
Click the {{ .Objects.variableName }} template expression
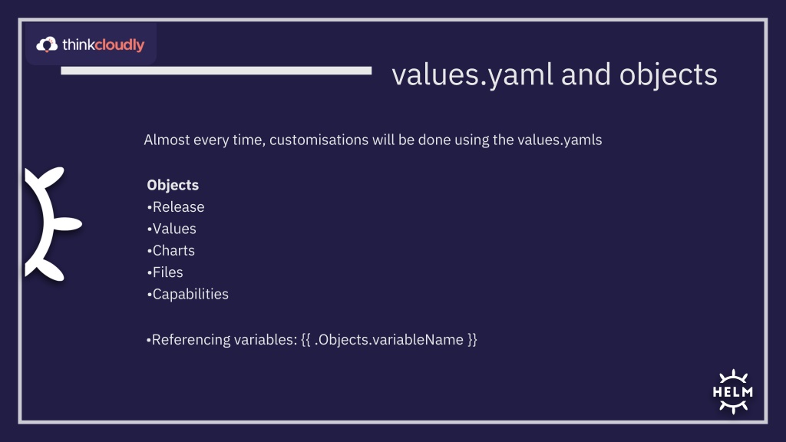(x=389, y=340)
